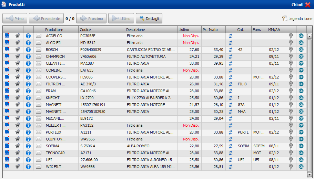Image resolution: width=314 pixels, height=179 pixels.
Task: Go to the Prossimo record
Action: 91,18
